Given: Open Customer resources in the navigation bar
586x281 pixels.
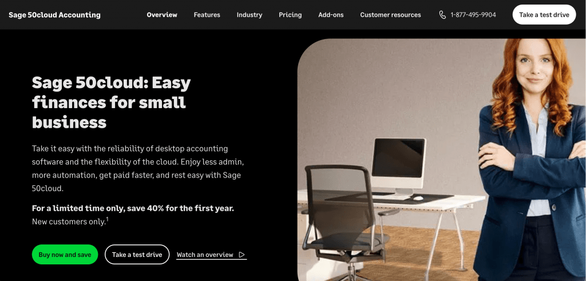Looking at the screenshot, I should click(x=390, y=15).
